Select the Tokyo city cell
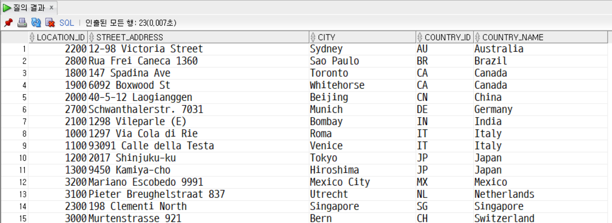 (x=363, y=158)
